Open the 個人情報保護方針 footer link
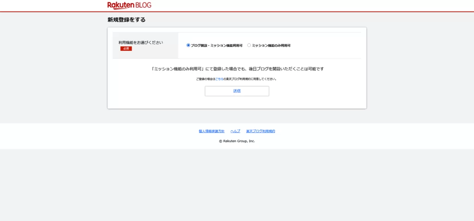 212,131
